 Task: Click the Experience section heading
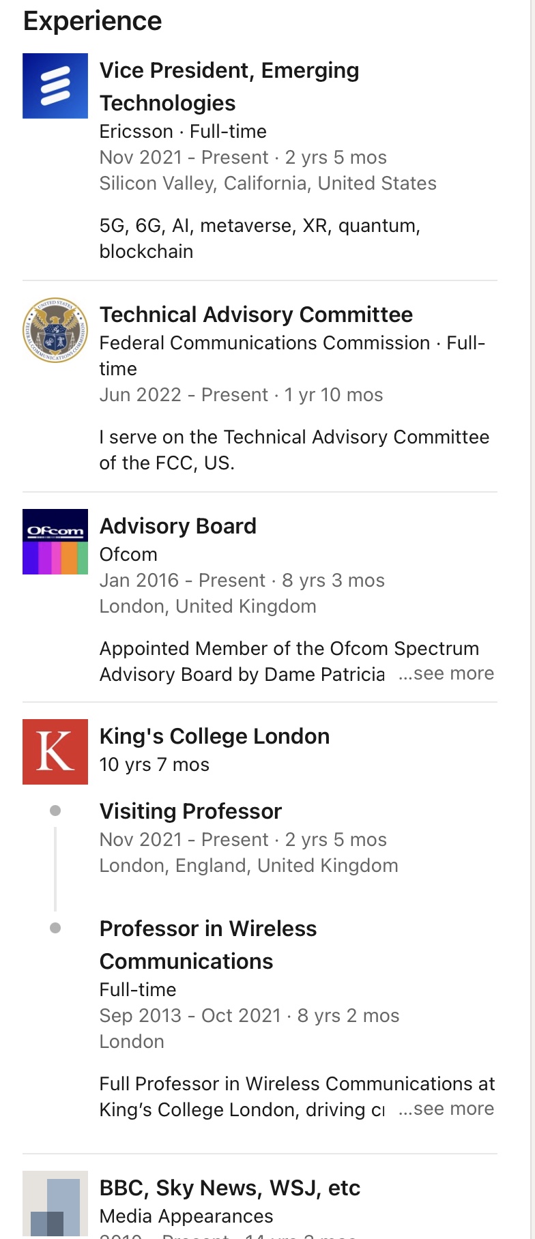93,21
